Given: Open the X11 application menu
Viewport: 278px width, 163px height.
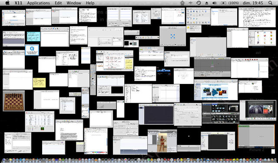Looking at the screenshot, I should tap(18, 3).
